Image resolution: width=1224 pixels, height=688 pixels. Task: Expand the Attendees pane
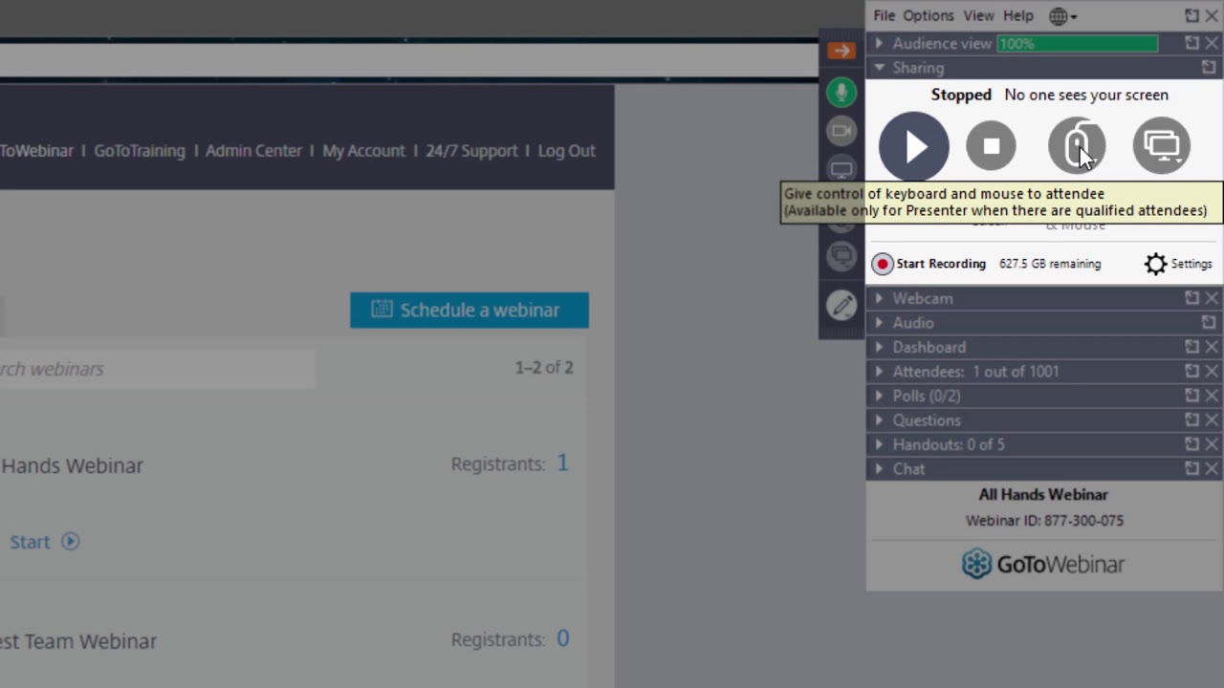click(879, 372)
